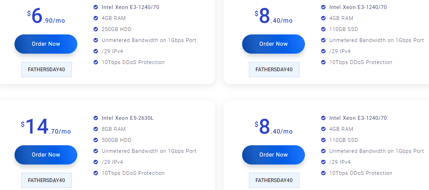
Task: Click the checkmark icon beside 500GB HDD
Action: pyautogui.click(x=96, y=140)
